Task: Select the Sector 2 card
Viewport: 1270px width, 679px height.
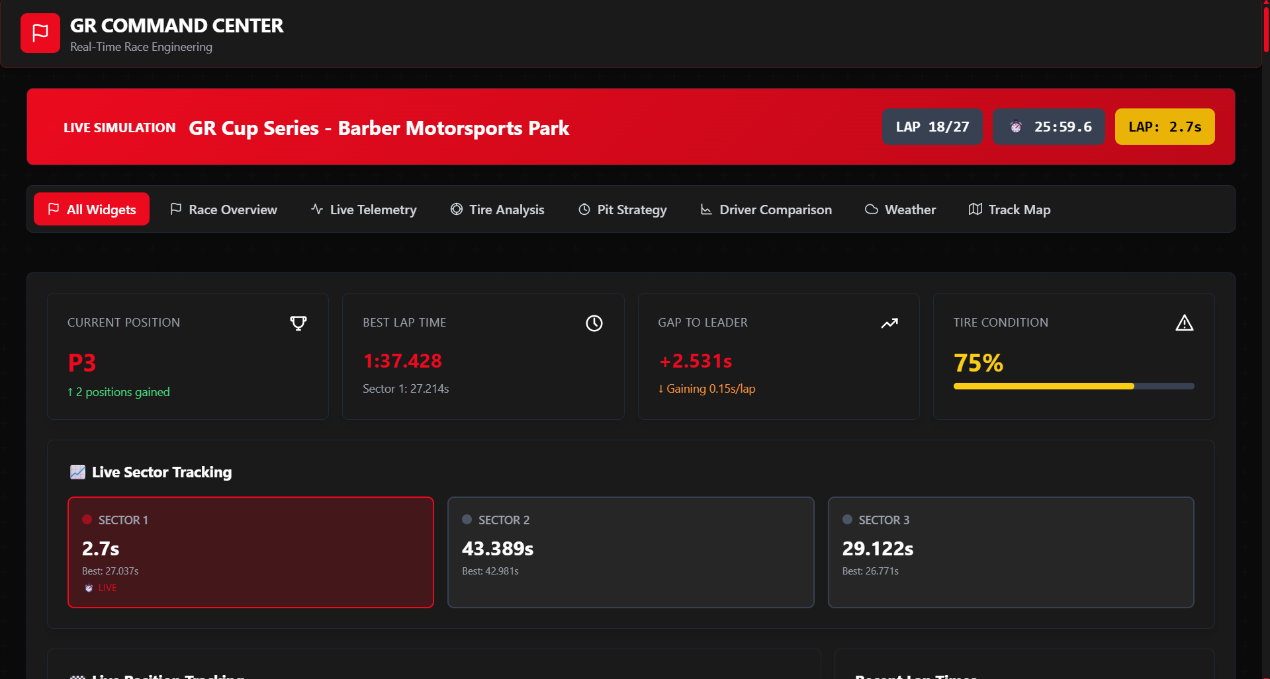Action: click(631, 552)
